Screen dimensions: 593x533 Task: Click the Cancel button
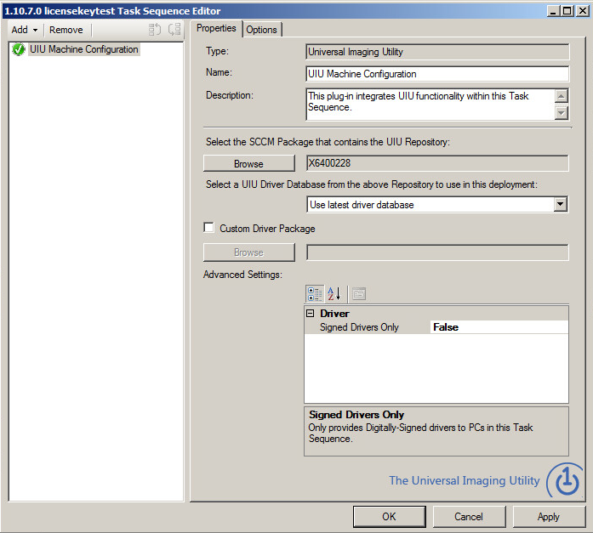[469, 516]
